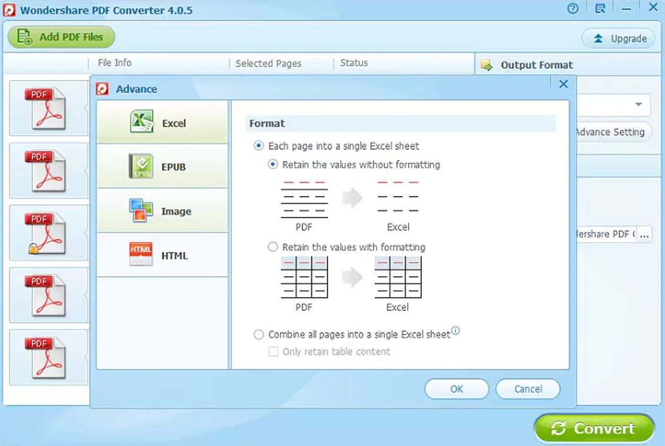
Task: Click the output folder path field
Action: [x=606, y=234]
